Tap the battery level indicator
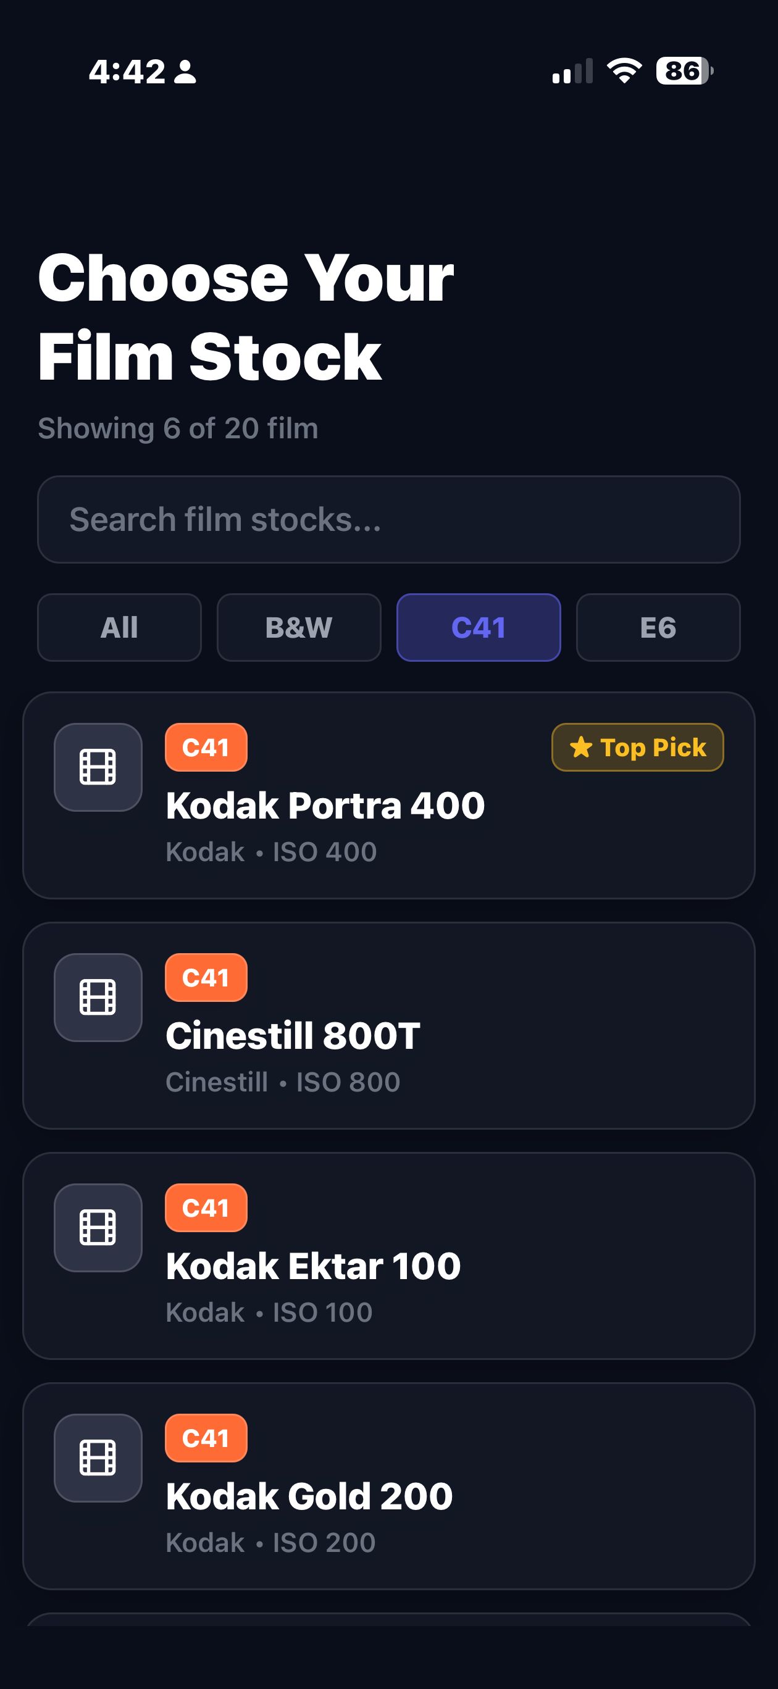778x1689 pixels. 684,70
